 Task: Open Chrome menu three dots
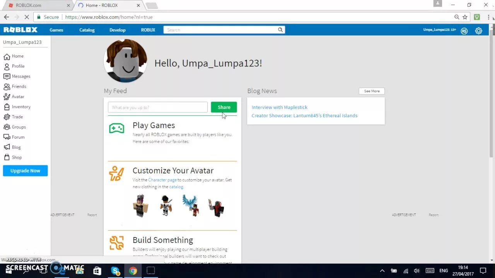(x=488, y=17)
